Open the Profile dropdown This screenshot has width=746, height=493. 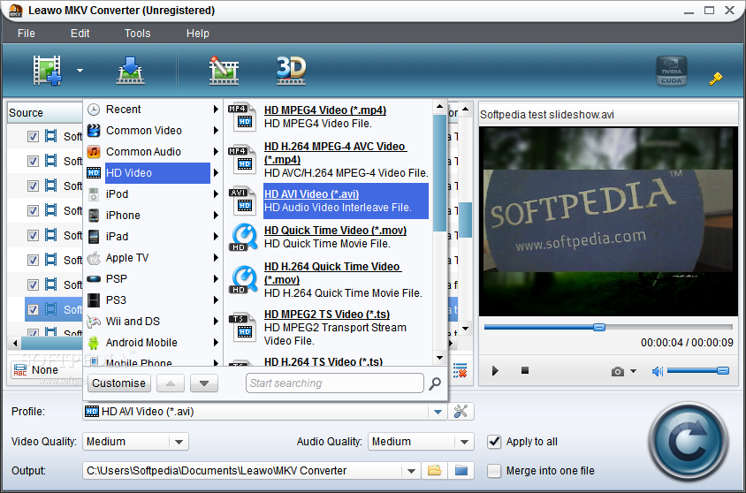pyautogui.click(x=438, y=412)
